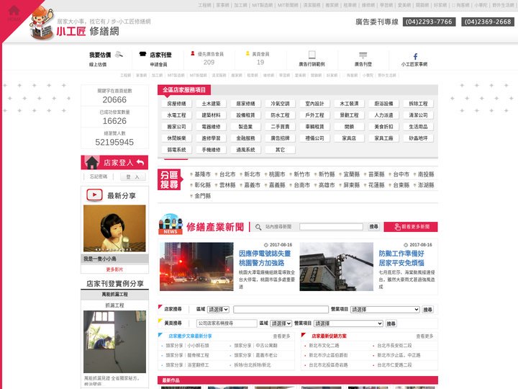Screen dimensions: 518x389
Task: Open headline 防颱工作準備好 居家平安免煩惱
Action: pos(401,259)
